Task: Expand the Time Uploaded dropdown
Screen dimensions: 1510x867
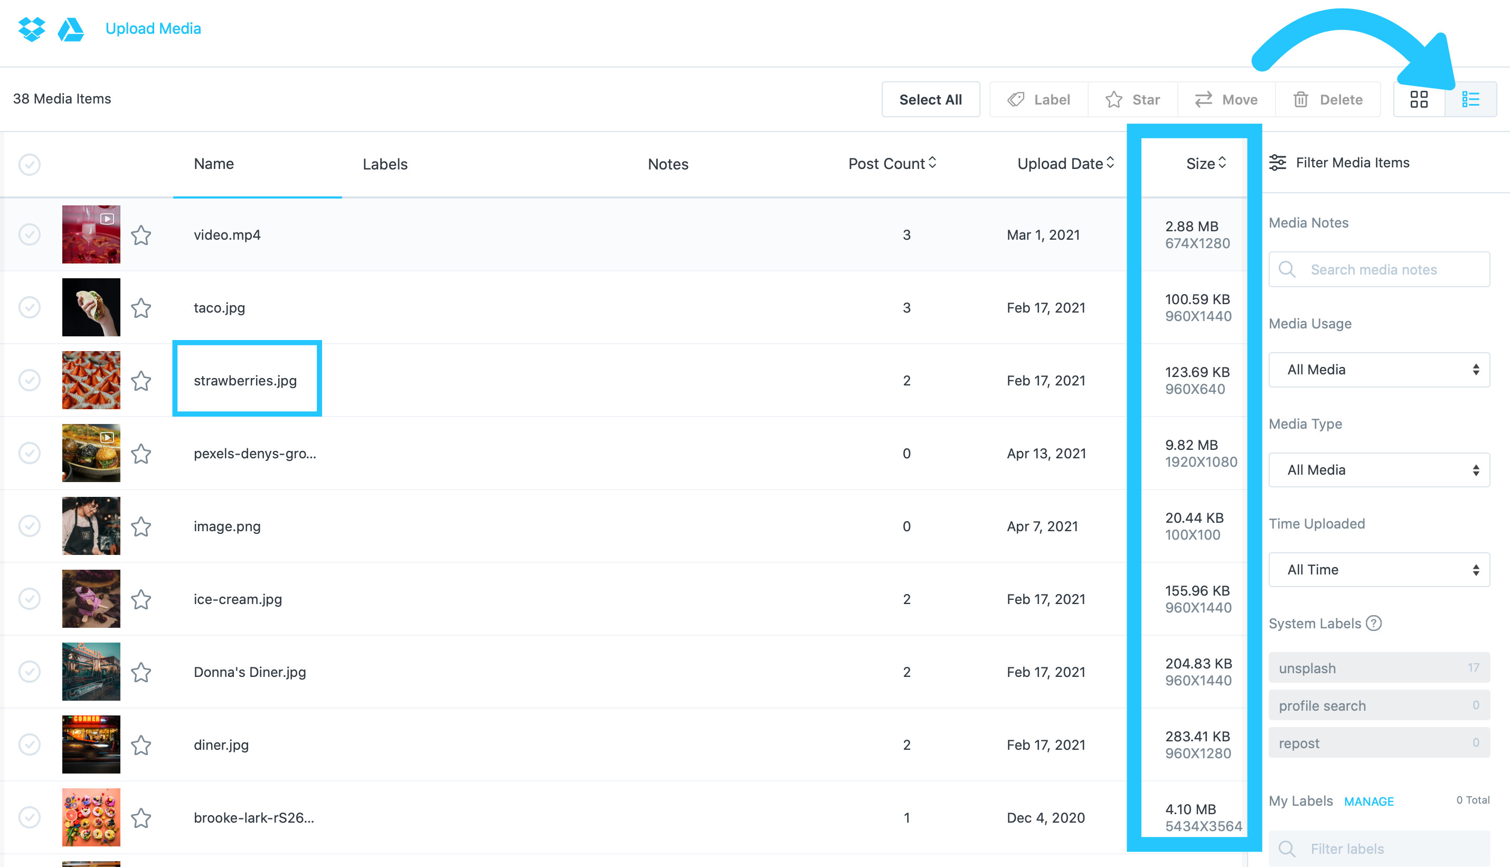Action: (x=1379, y=570)
